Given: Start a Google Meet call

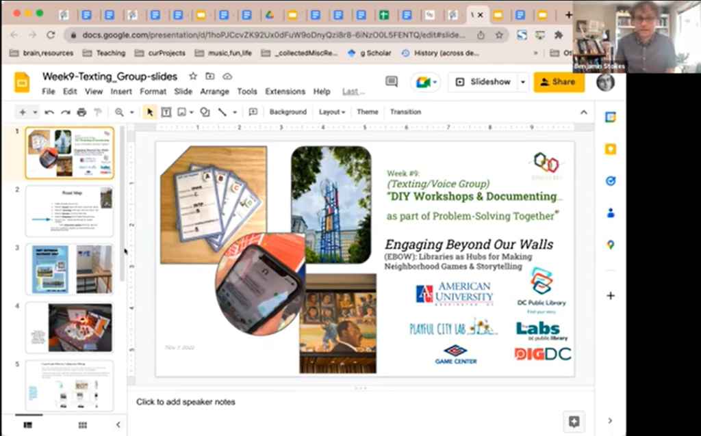Looking at the screenshot, I should [426, 82].
